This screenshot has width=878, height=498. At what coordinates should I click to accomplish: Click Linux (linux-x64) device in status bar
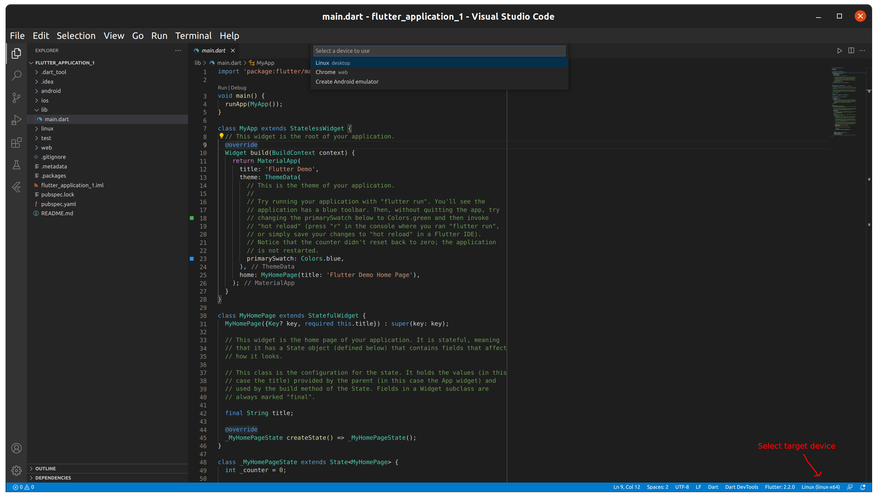[821, 487]
